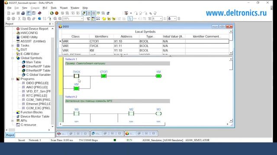Click the Open project folder icon
This screenshot has width=277, height=155.
[x=13, y=13]
